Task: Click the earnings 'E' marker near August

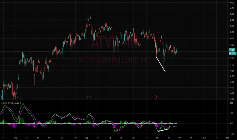Action: pyautogui.click(x=89, y=97)
